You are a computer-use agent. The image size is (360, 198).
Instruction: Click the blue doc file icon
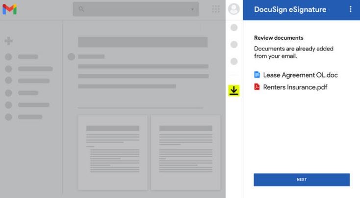257,75
